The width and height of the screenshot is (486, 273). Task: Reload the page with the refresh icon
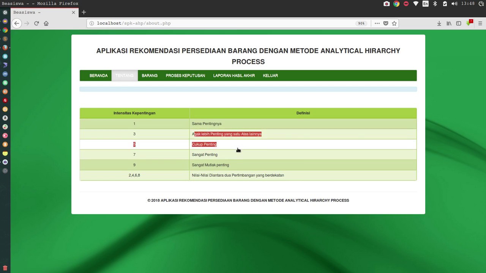pyautogui.click(x=36, y=23)
